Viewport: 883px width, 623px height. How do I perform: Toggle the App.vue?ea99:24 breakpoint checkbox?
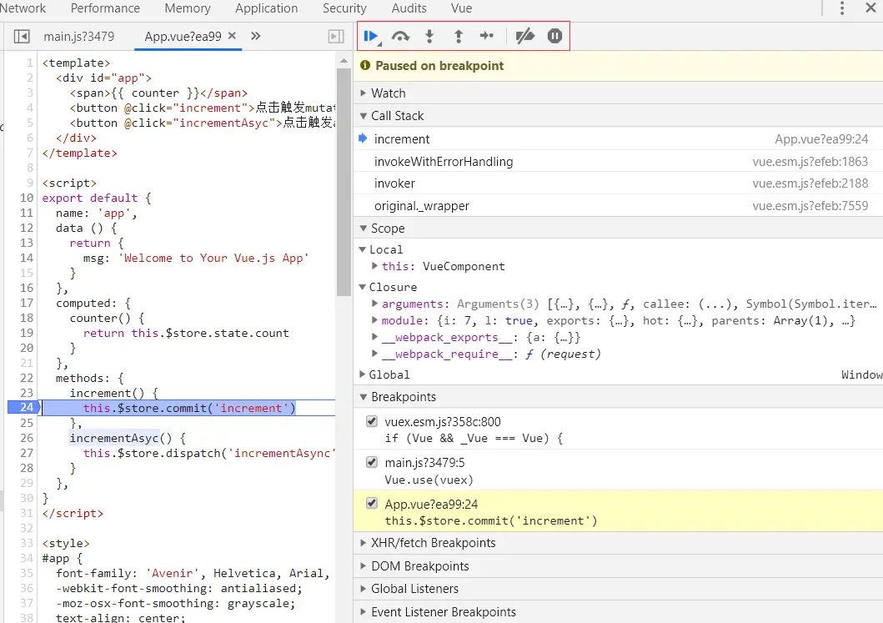(x=372, y=503)
